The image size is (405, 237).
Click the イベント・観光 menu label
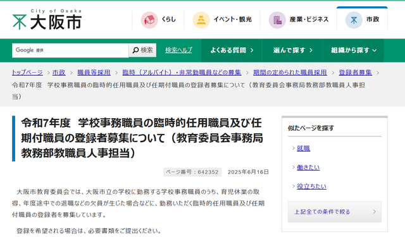click(x=232, y=20)
